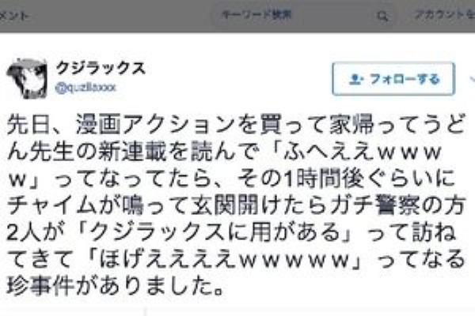The width and height of the screenshot is (475, 316).
Task: Click the person-plus icon inside follow button
Action: click(x=355, y=79)
